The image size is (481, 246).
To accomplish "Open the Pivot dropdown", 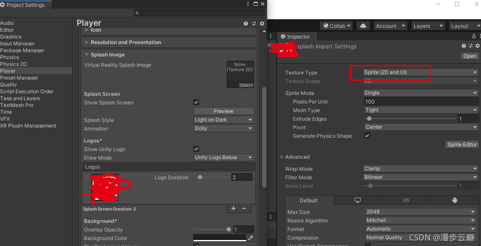I will tap(421, 127).
